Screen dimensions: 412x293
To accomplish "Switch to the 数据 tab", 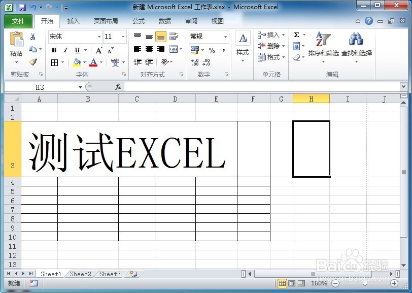I will 165,21.
